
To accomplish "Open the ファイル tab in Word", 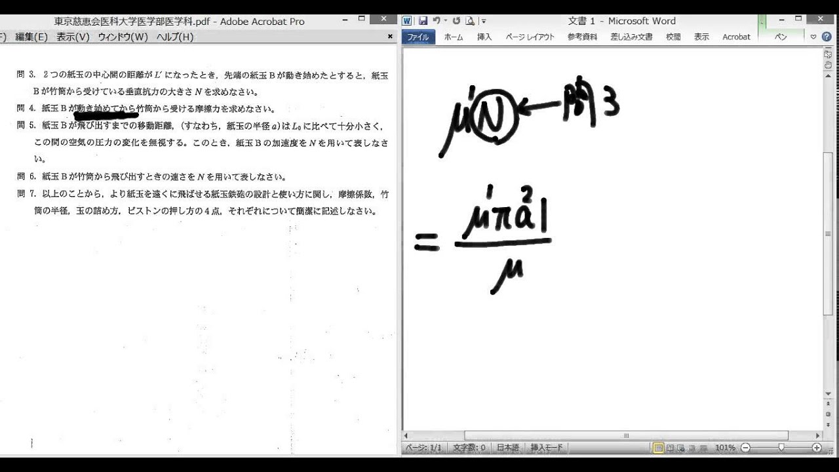I will [x=418, y=37].
